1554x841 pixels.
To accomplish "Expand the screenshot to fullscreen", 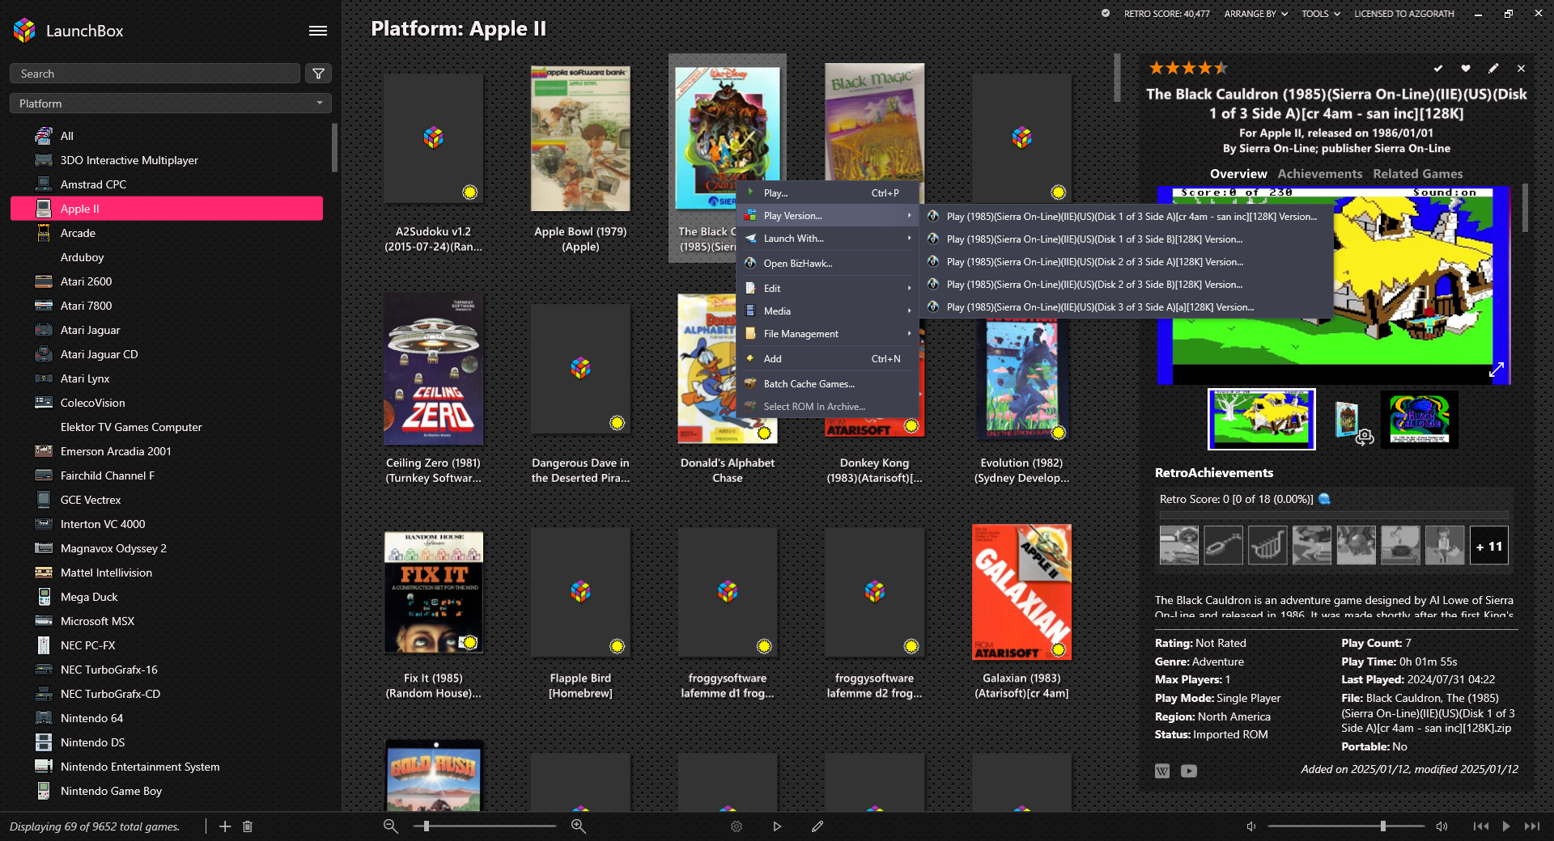I will point(1497,370).
